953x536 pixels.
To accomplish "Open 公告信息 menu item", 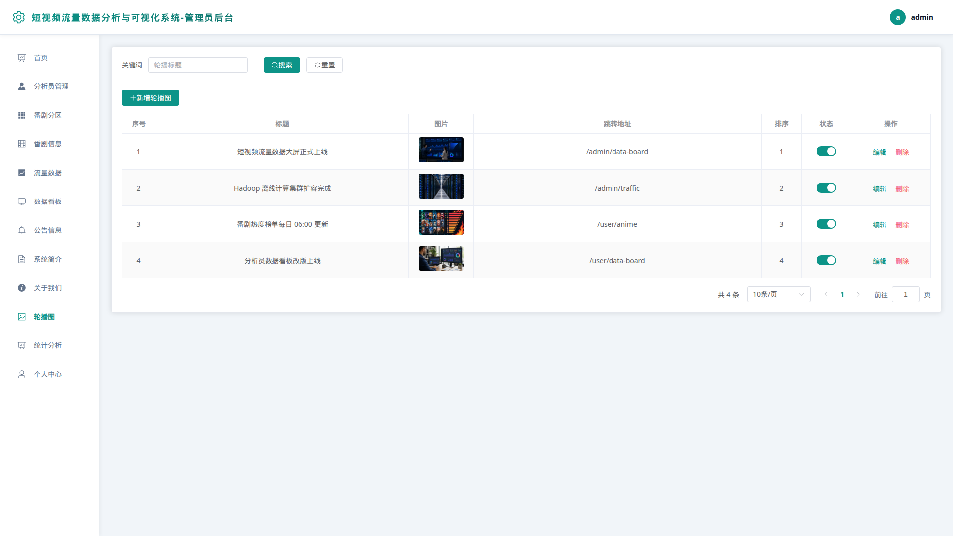I will (x=50, y=230).
